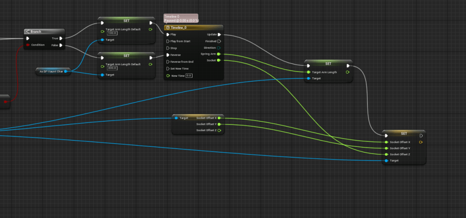Click the 100.0 Target Arm Length field
Viewport: 466px width, 218px height.
pyautogui.click(x=112, y=33)
